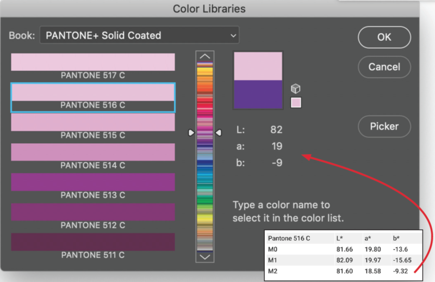Select the PANTONE 516 C swatch

point(93,92)
